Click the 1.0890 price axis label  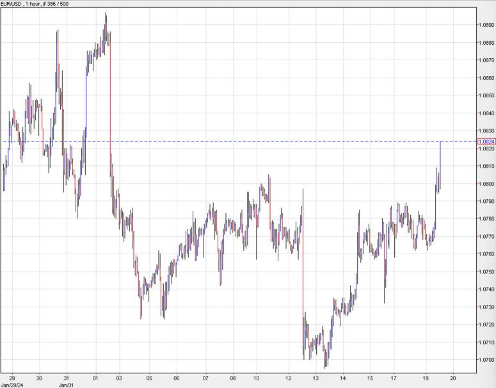click(486, 25)
